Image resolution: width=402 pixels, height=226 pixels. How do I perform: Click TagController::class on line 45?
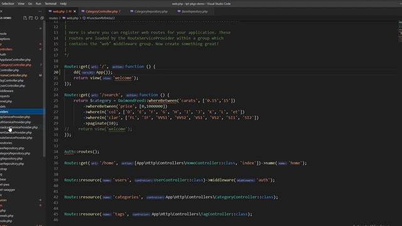tap(224, 214)
